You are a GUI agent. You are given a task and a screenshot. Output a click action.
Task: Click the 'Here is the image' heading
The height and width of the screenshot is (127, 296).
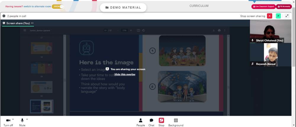pyautogui.click(x=106, y=62)
